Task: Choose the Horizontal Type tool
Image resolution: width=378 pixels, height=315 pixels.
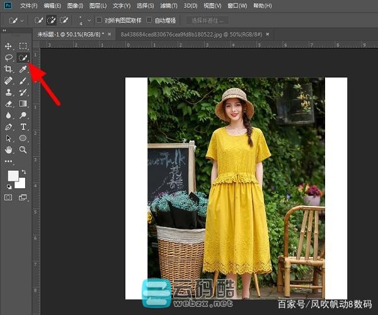Action: click(23, 127)
